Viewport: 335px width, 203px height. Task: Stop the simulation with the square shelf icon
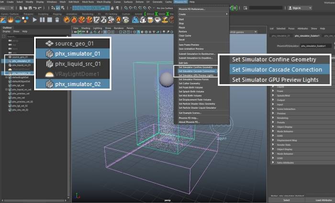click(x=50, y=20)
